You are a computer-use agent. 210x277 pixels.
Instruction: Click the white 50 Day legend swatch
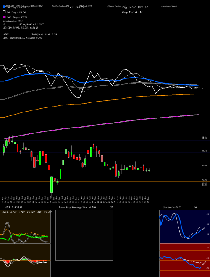pyautogui.click(x=4, y=12)
